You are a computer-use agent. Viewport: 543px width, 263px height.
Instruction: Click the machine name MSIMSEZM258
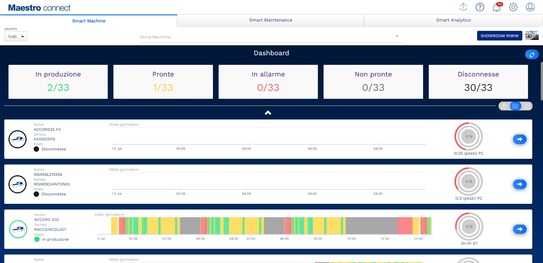[48, 175]
